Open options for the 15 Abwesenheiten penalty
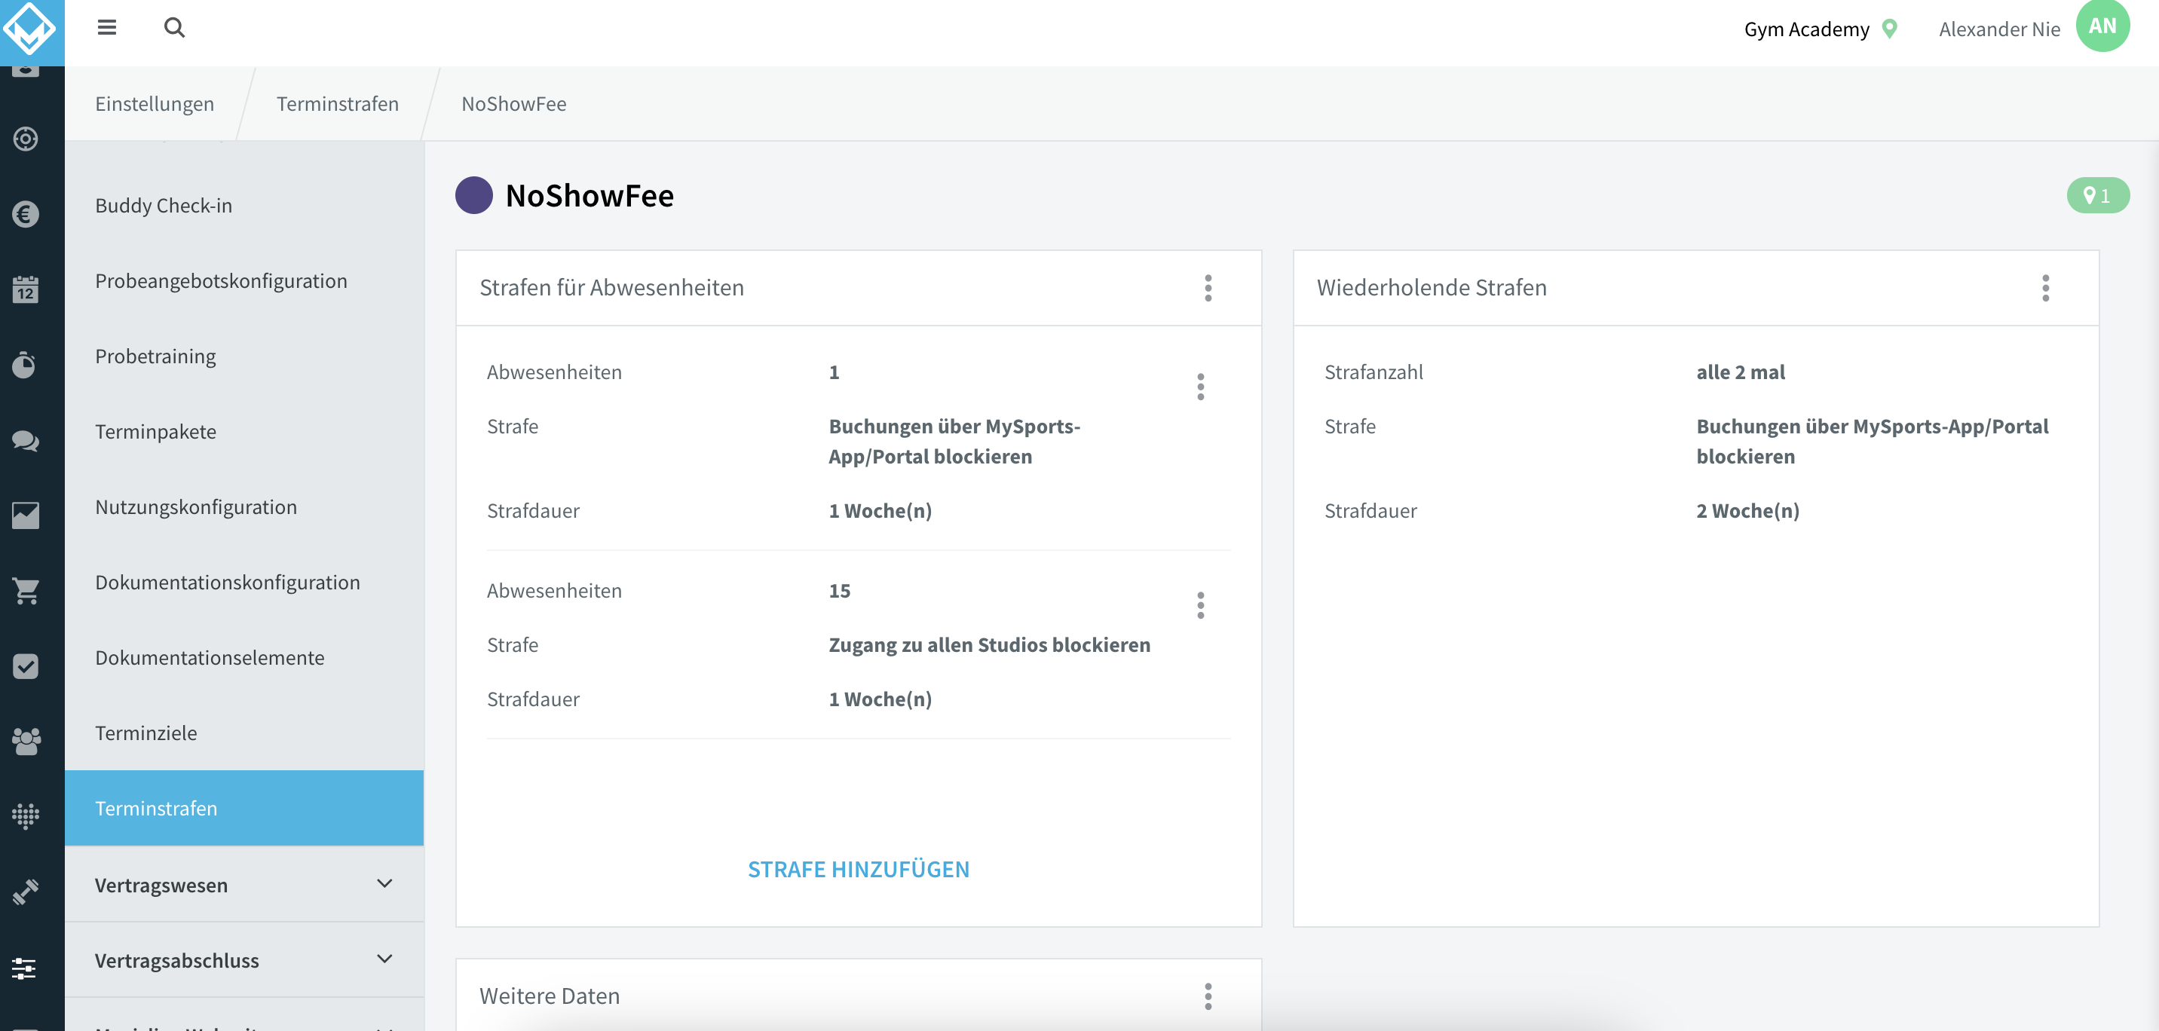The image size is (2159, 1031). pyautogui.click(x=1200, y=605)
